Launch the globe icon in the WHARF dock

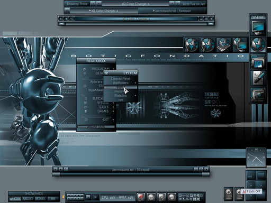pos(258,44)
